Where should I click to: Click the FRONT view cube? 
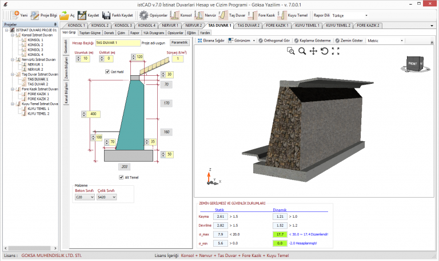point(412,64)
